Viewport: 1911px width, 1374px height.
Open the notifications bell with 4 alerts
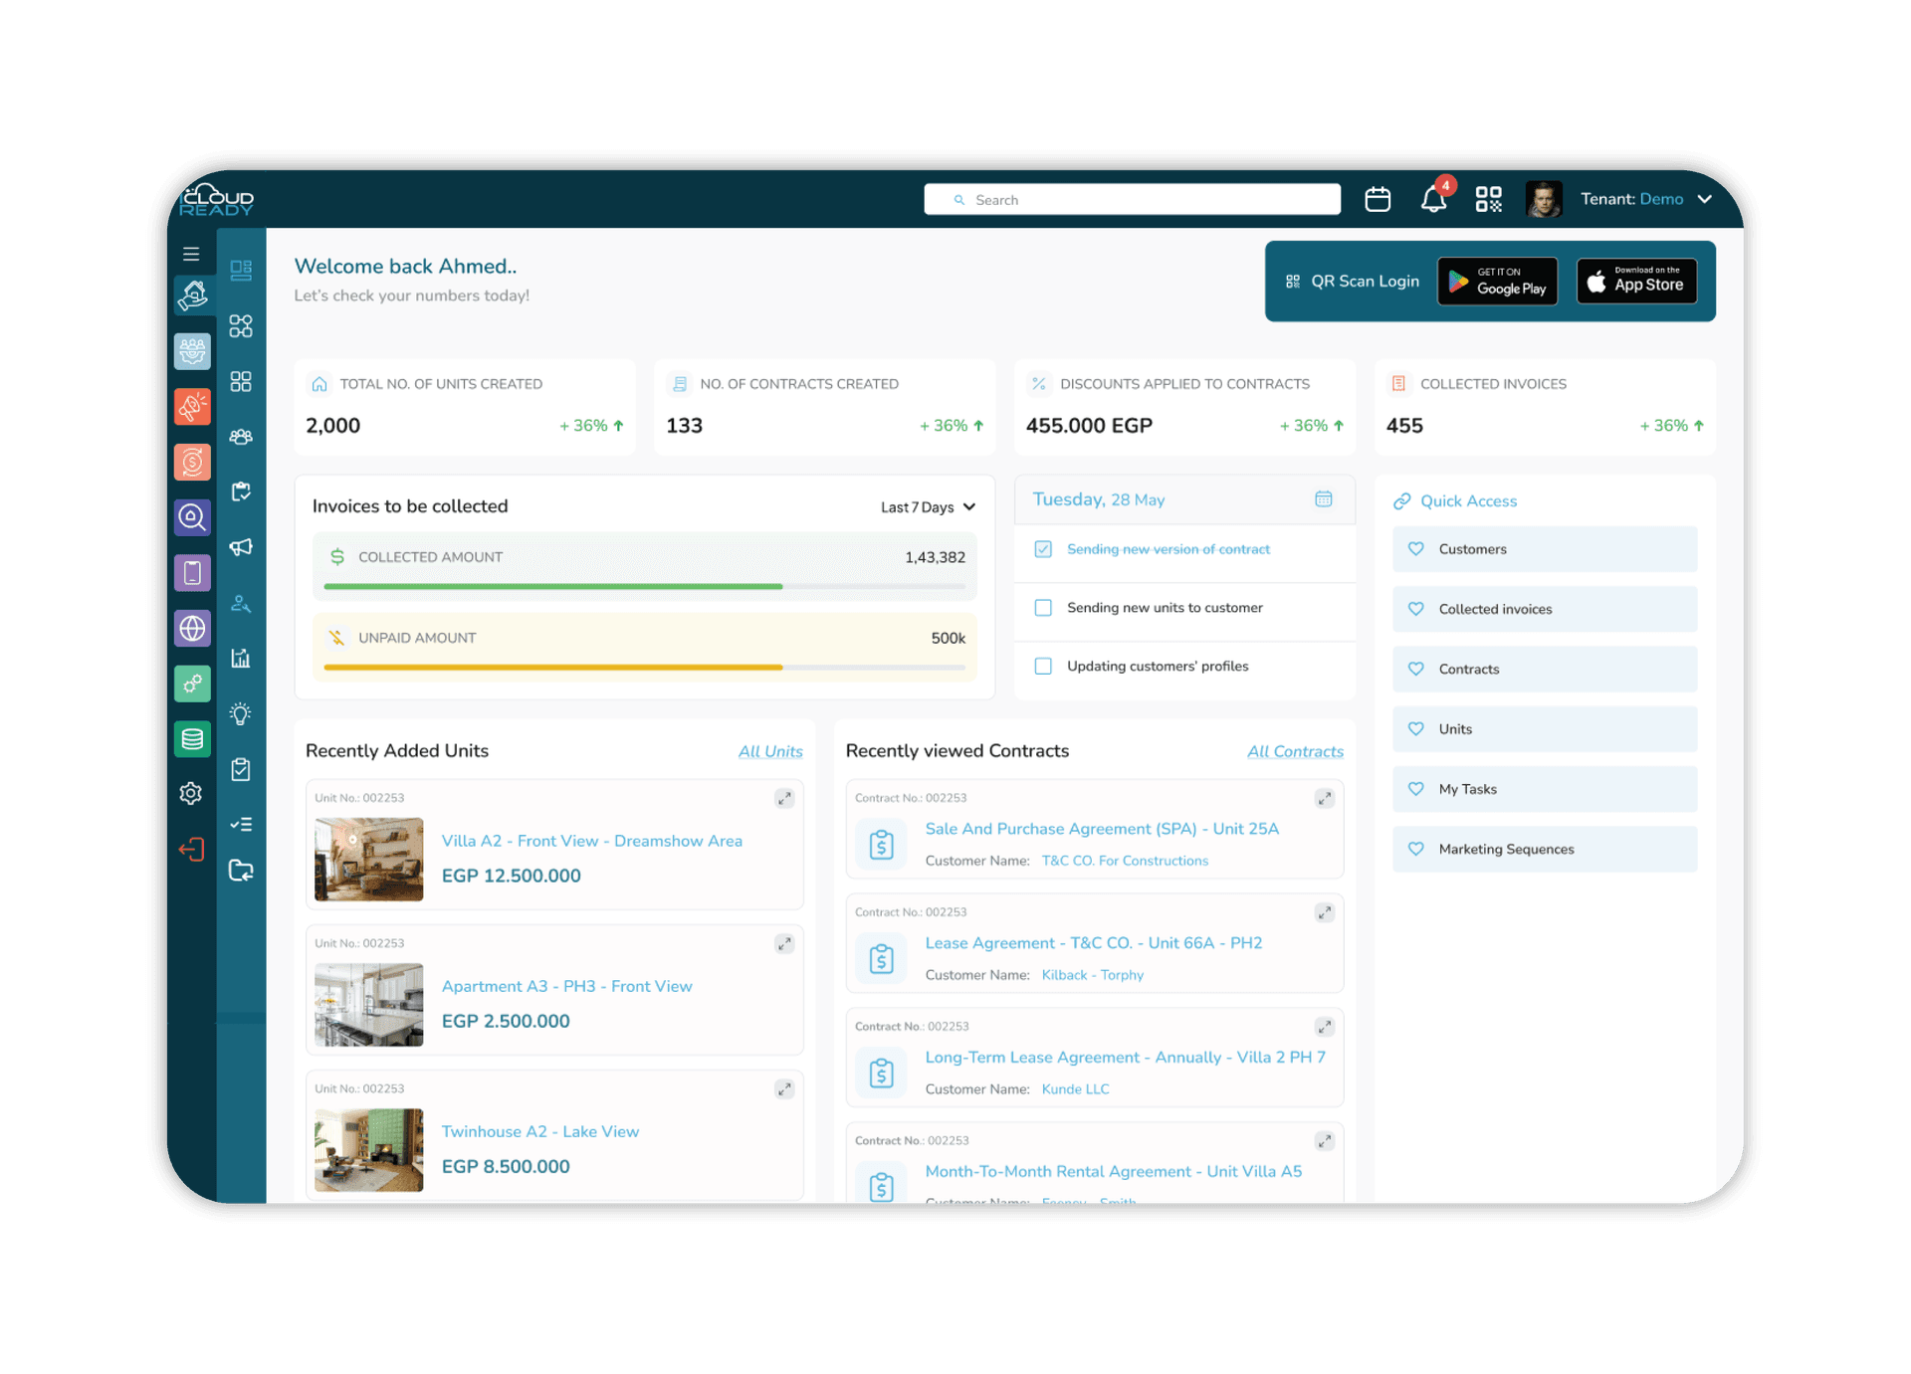tap(1433, 199)
